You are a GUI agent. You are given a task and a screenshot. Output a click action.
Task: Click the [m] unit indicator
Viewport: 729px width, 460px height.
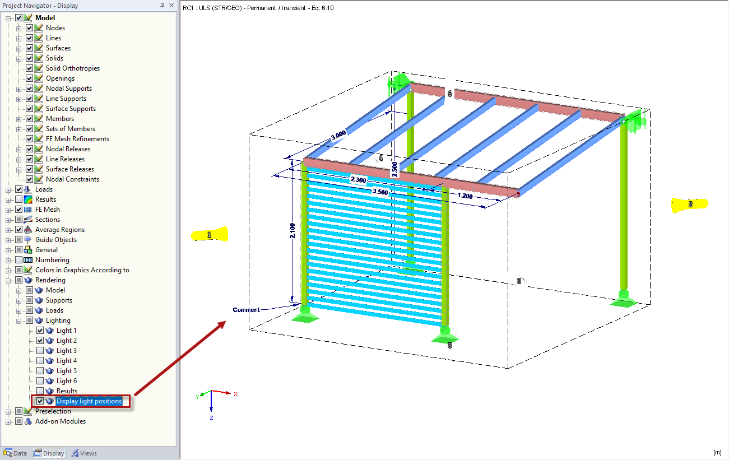(717, 452)
